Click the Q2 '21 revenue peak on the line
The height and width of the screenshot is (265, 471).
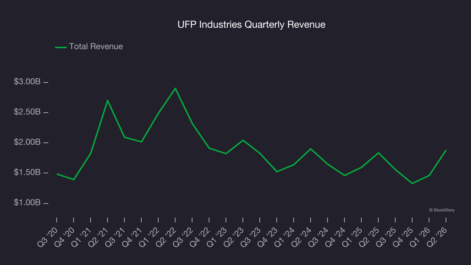pos(107,100)
